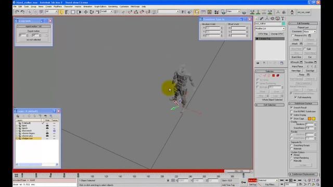Image resolution: width=333 pixels, height=187 pixels.
Task: Open the selection filter dropdown in toolbar
Action: 52,11
